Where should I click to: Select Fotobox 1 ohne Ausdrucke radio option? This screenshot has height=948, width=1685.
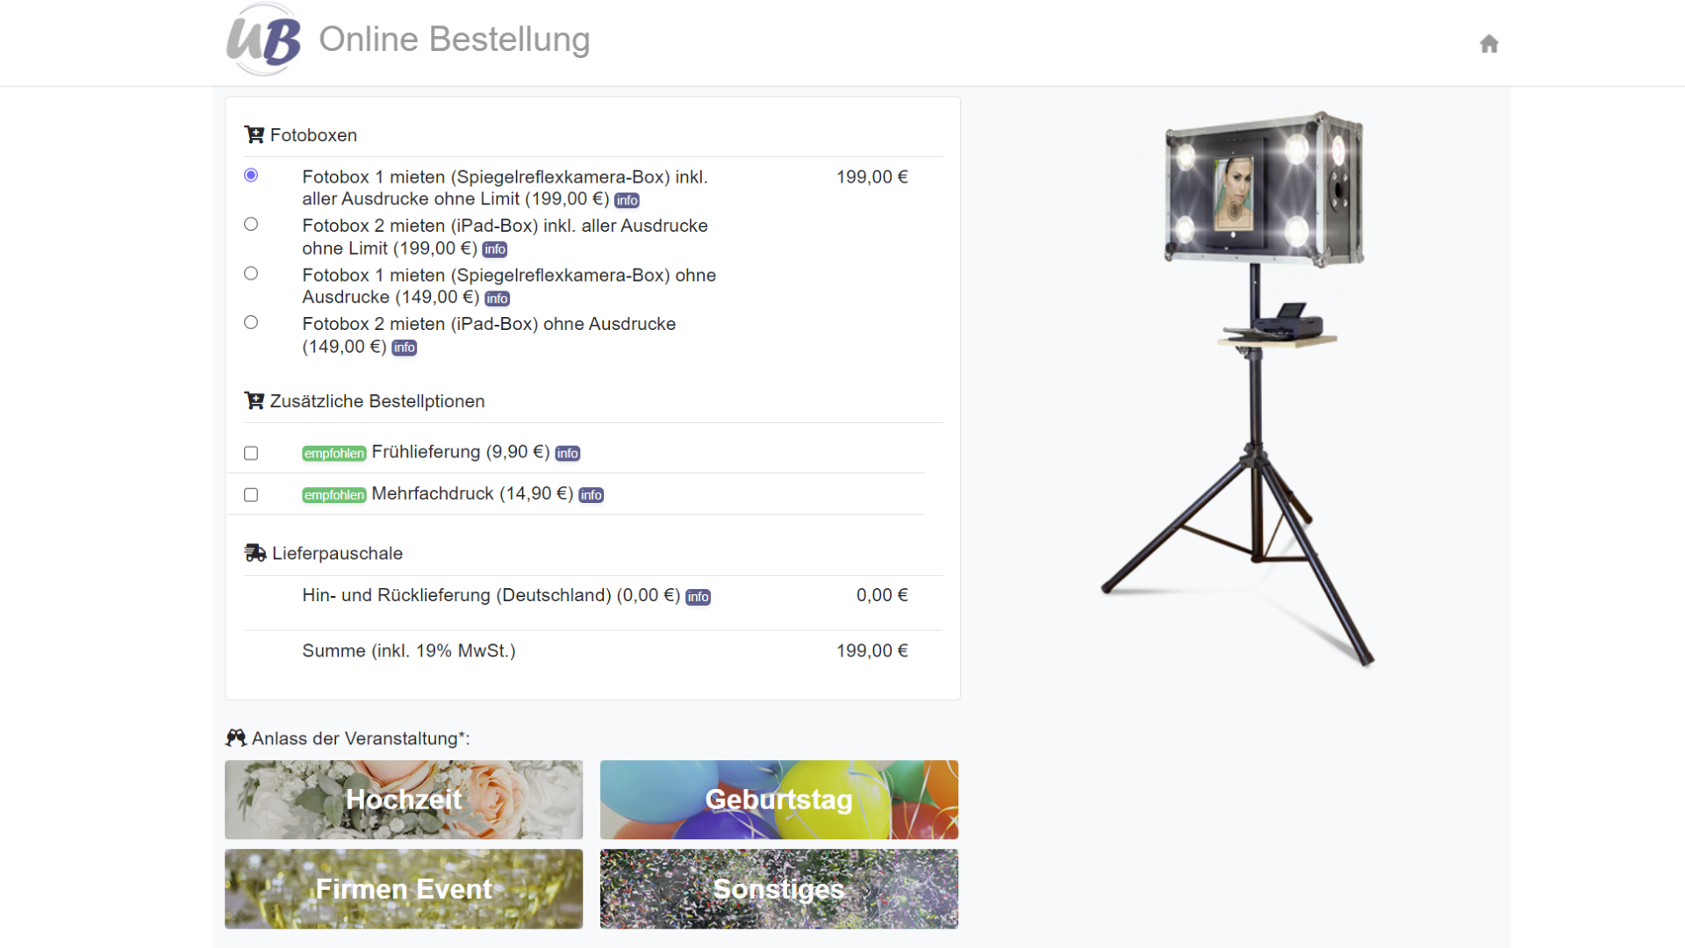click(251, 273)
